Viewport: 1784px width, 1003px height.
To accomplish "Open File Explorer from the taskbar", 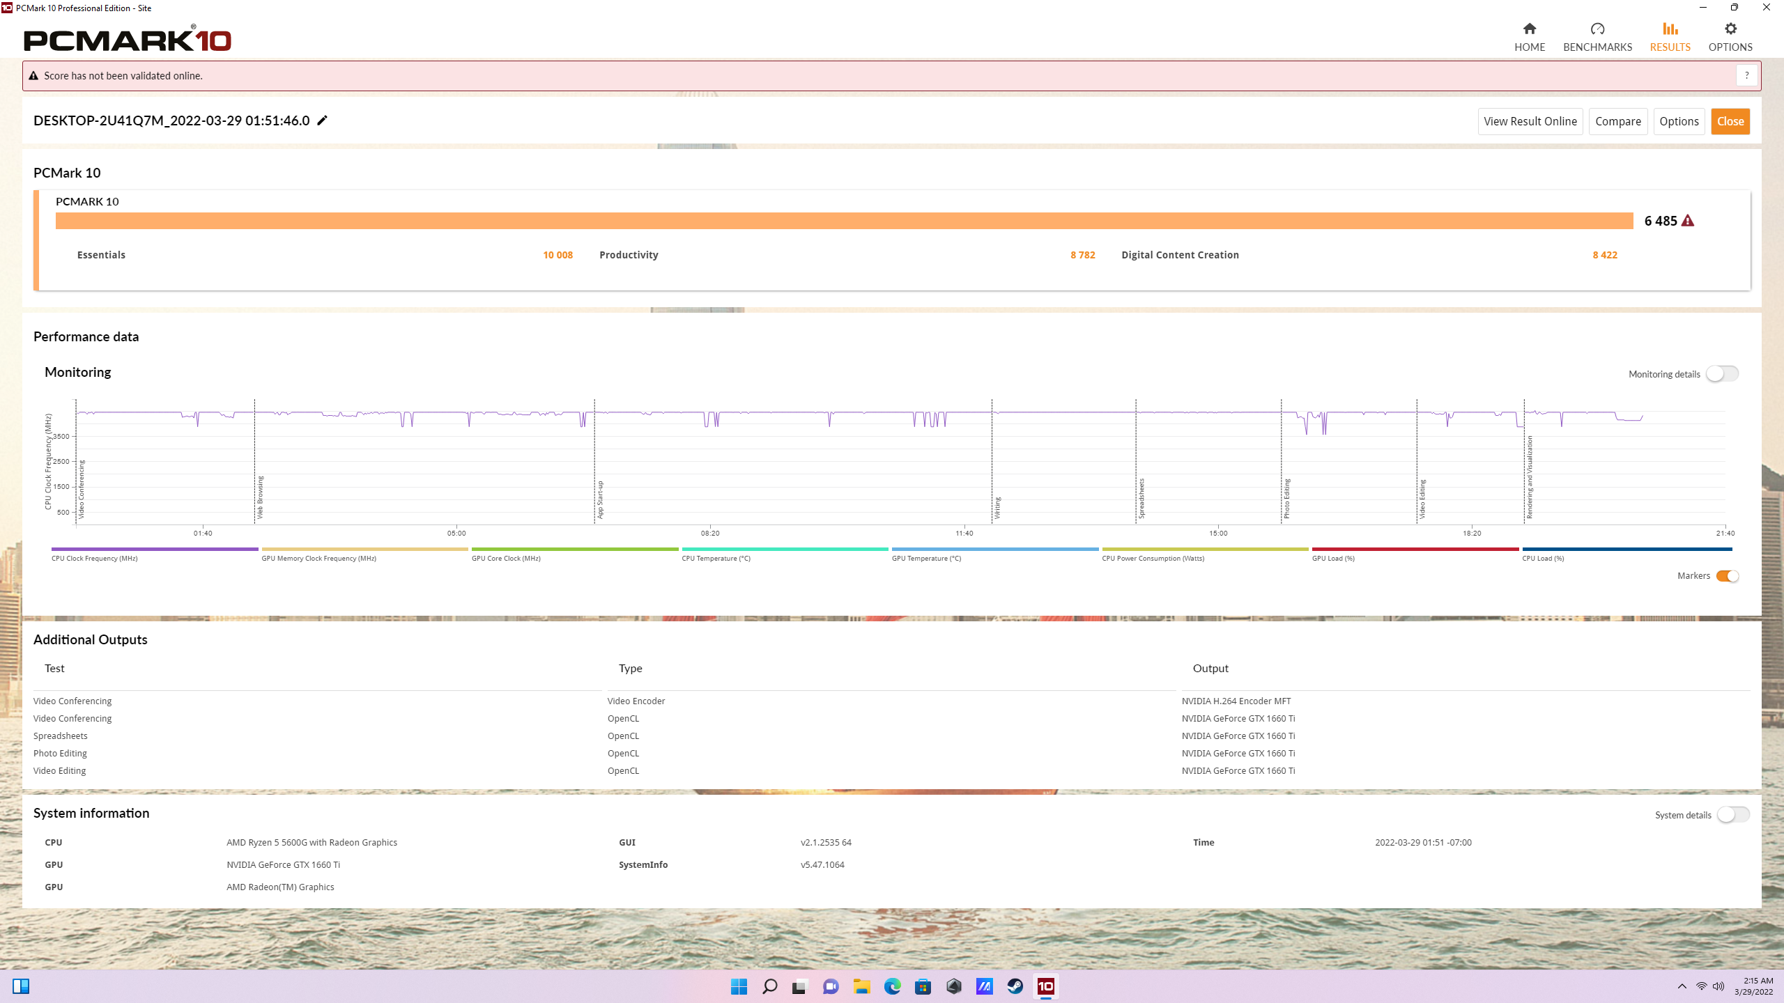I will pos(862,986).
